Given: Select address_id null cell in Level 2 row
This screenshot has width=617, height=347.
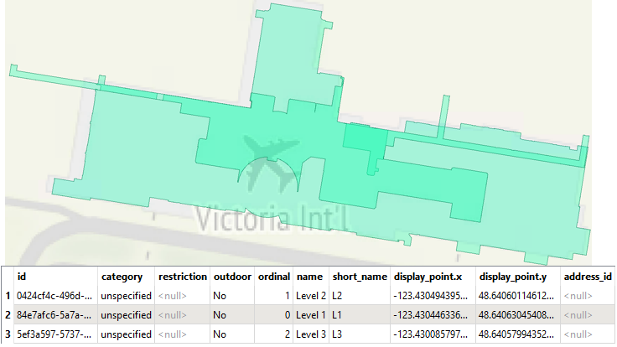Looking at the screenshot, I should pyautogui.click(x=588, y=296).
